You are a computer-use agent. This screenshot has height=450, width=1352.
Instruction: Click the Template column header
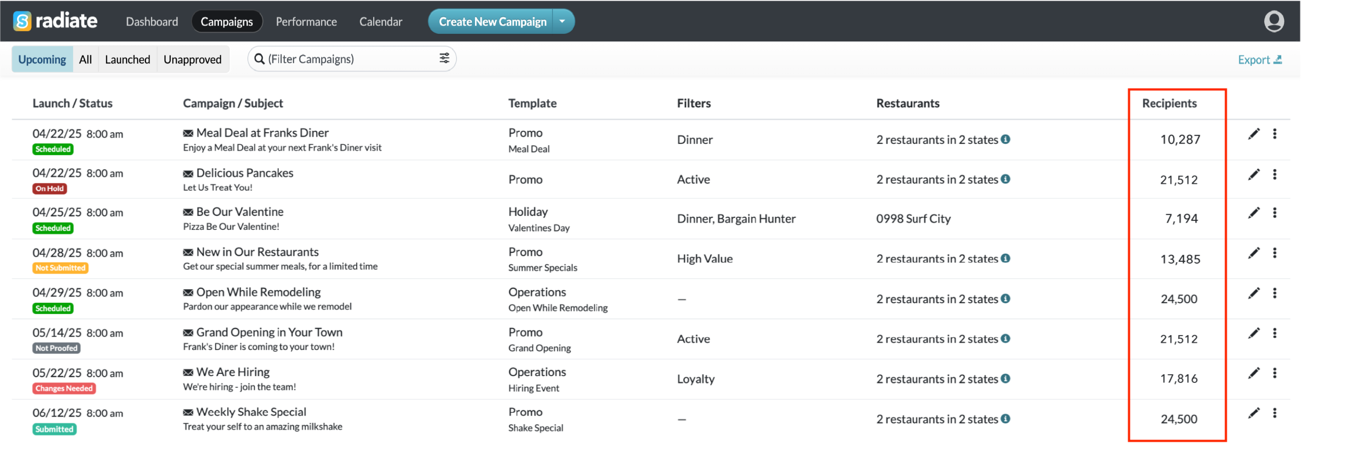[x=532, y=103]
